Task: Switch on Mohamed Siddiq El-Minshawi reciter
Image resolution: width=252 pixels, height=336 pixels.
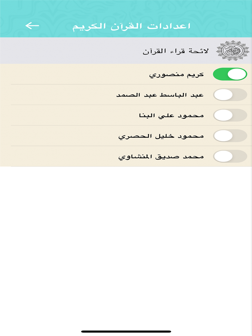Action: point(230,156)
